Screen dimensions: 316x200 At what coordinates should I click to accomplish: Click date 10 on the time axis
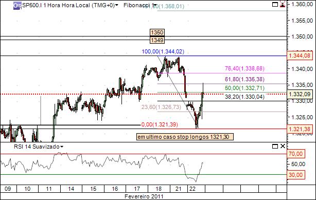27,189
